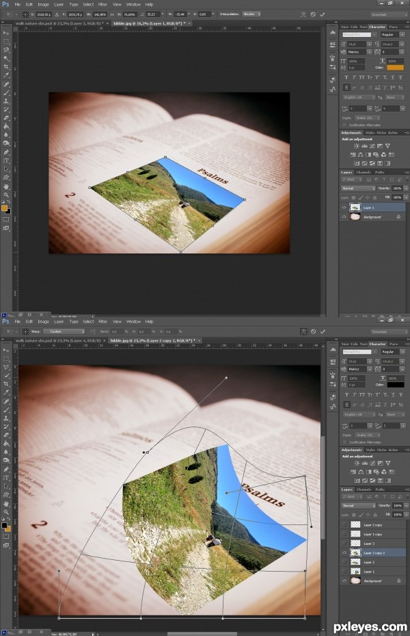Open blend mode Normal dropdown in top window
The height and width of the screenshot is (636, 410).
[x=358, y=188]
